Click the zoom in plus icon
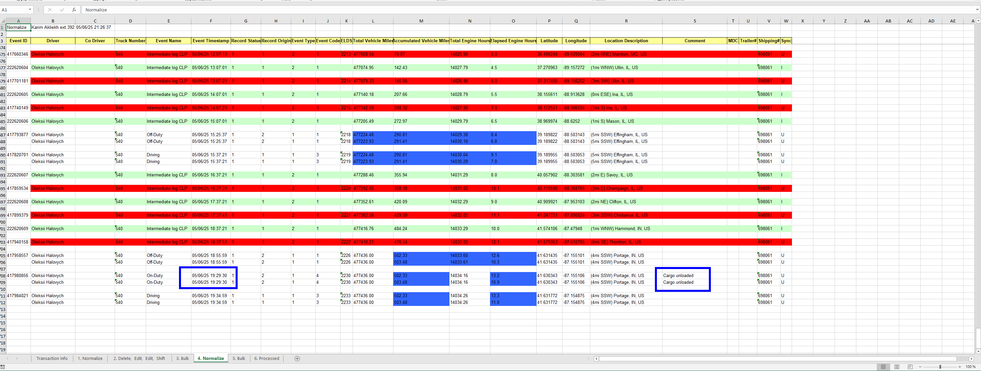The width and height of the screenshot is (981, 371). click(960, 367)
